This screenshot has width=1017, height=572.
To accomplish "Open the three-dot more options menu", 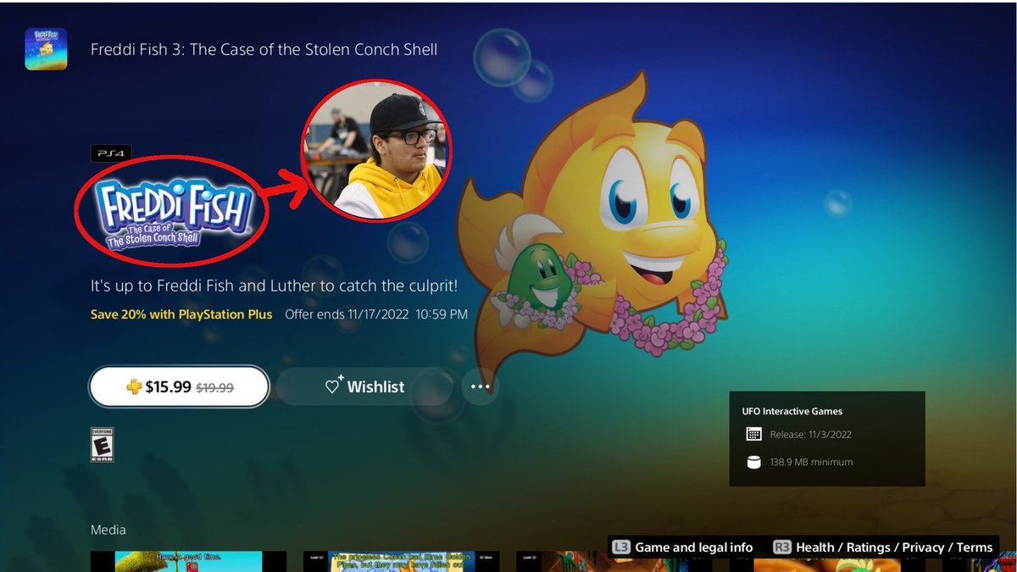I will click(481, 387).
